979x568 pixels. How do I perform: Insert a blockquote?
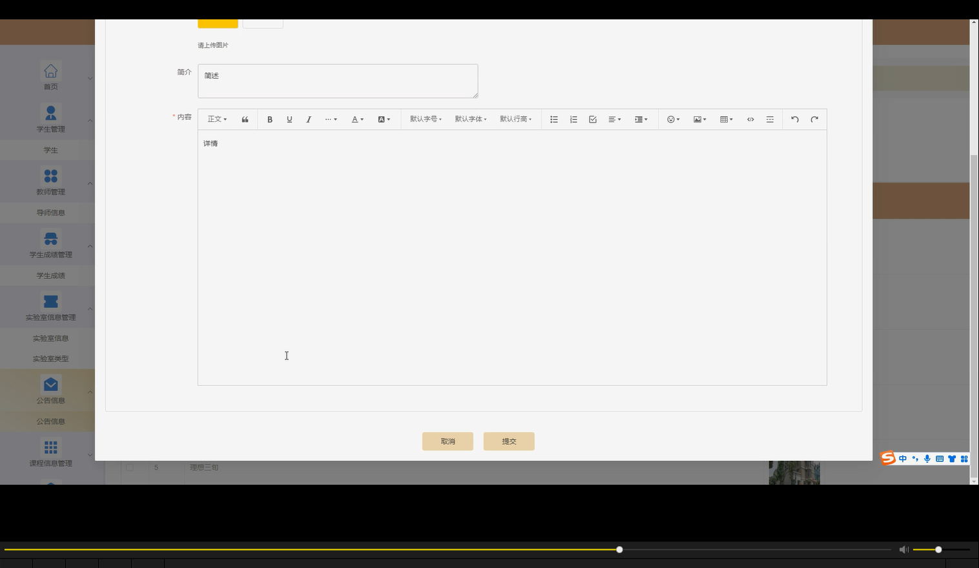[x=245, y=119]
